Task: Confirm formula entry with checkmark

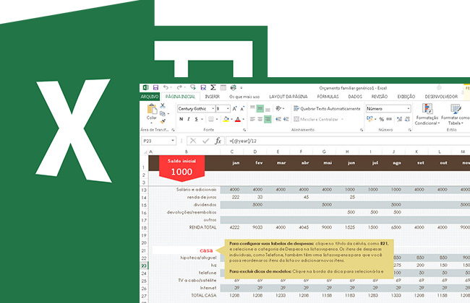Action: 205,141
